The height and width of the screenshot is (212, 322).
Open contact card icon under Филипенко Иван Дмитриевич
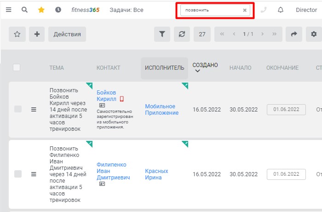[102, 184]
